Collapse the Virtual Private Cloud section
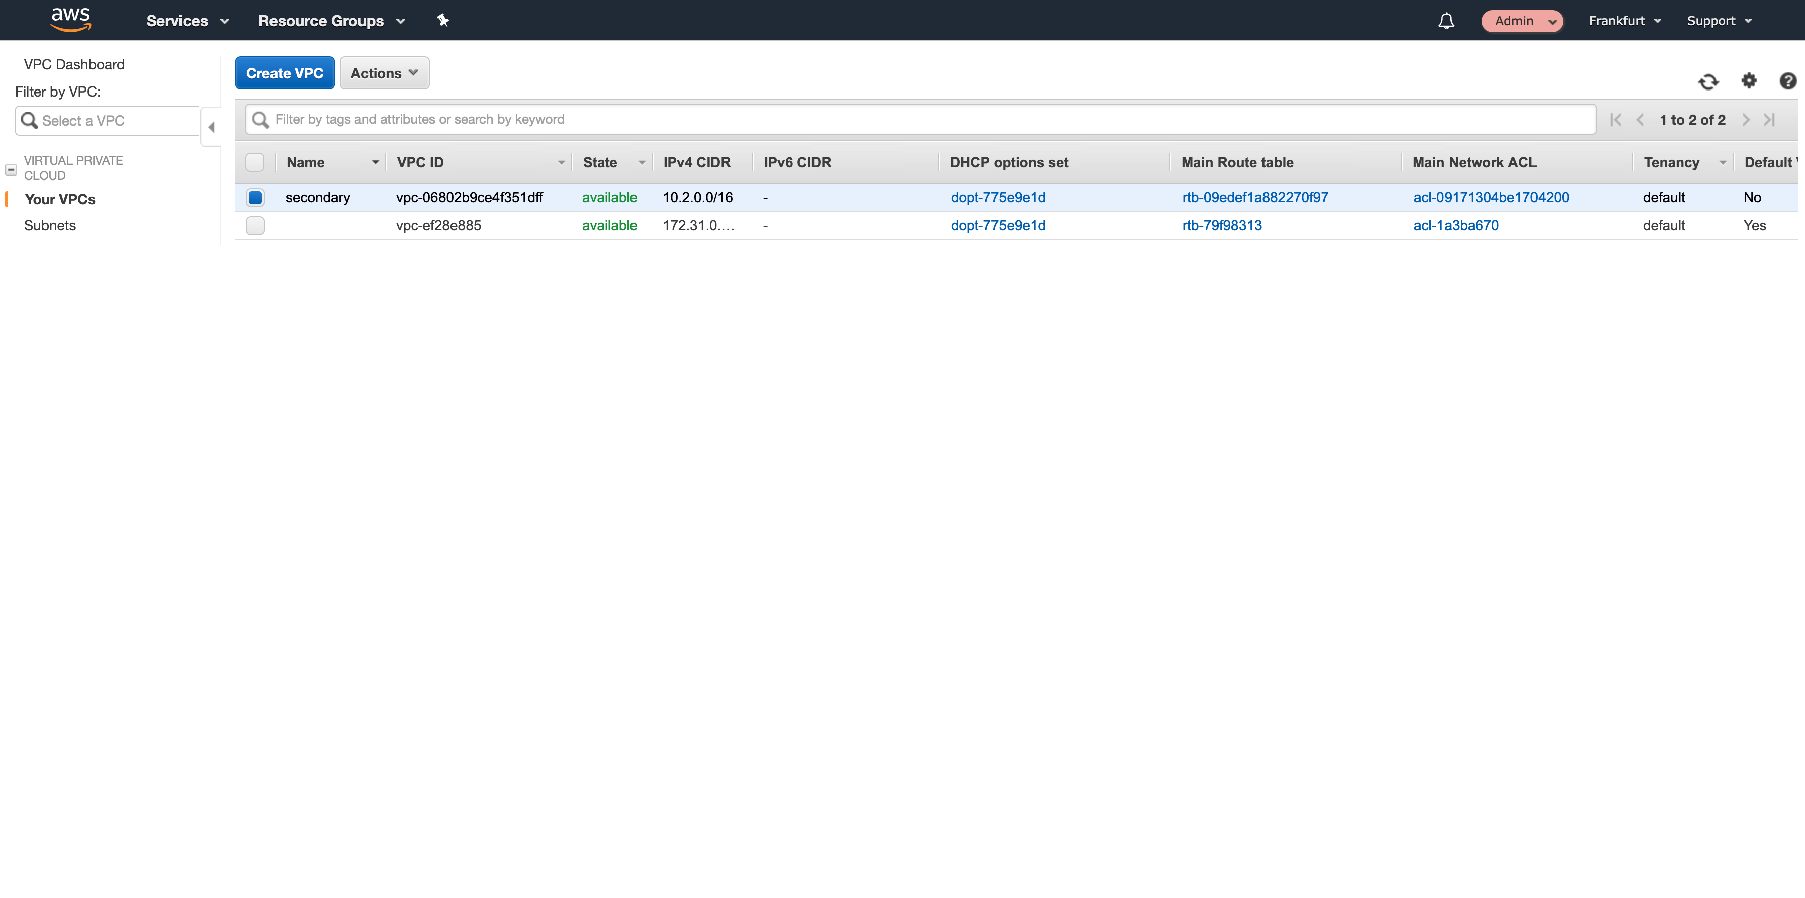The image size is (1805, 898). pos(11,169)
